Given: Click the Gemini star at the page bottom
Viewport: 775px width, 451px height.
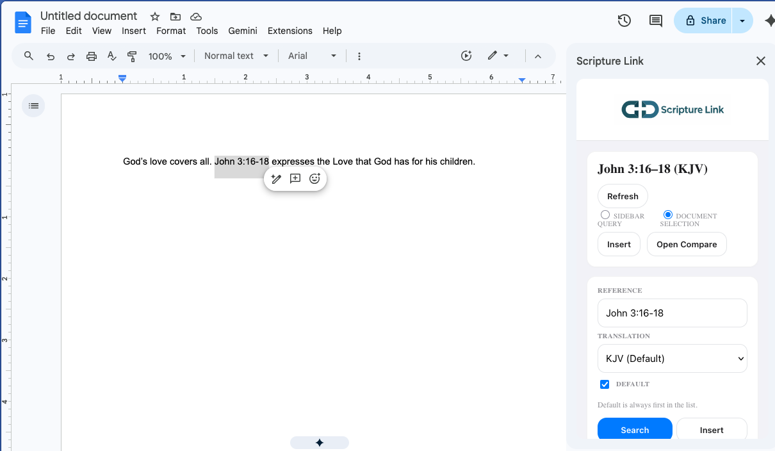Looking at the screenshot, I should pos(320,443).
